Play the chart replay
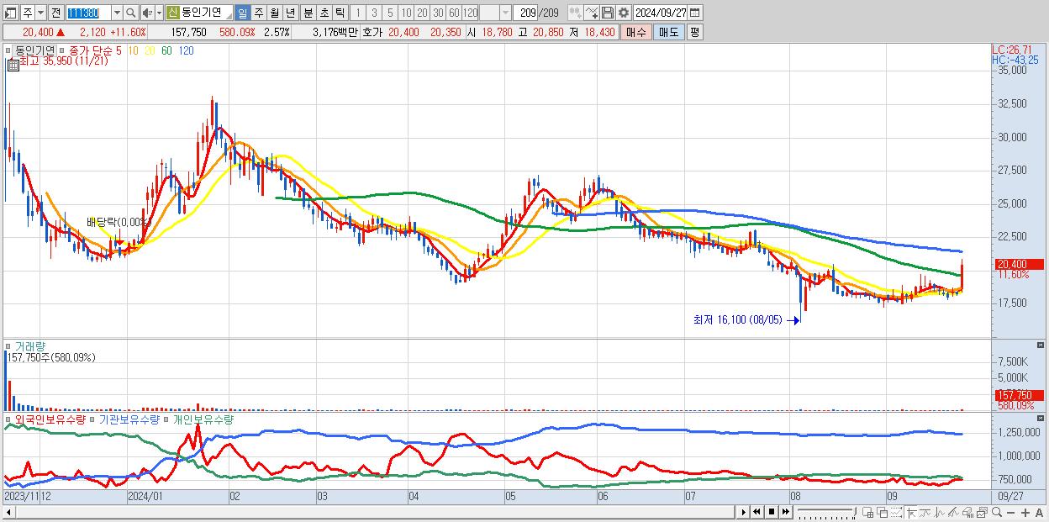 [744, 512]
